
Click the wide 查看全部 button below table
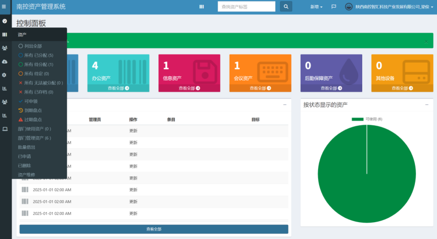coord(154,229)
